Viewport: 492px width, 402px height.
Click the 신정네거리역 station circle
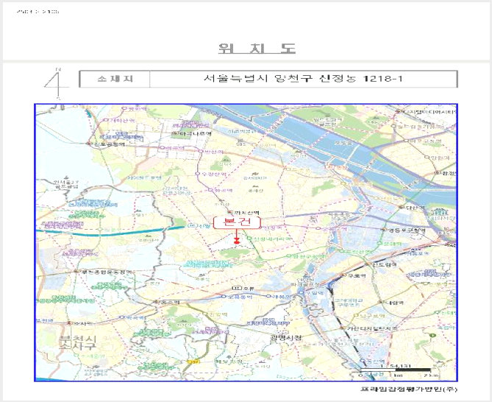point(250,239)
